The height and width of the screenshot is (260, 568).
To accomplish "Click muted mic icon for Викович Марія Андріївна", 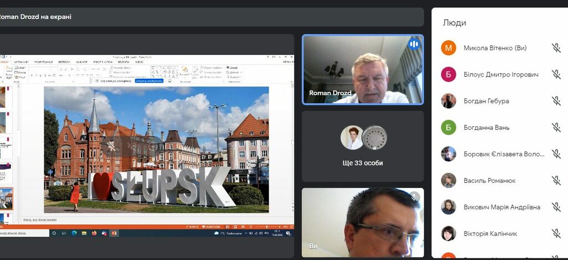I will pyautogui.click(x=556, y=207).
